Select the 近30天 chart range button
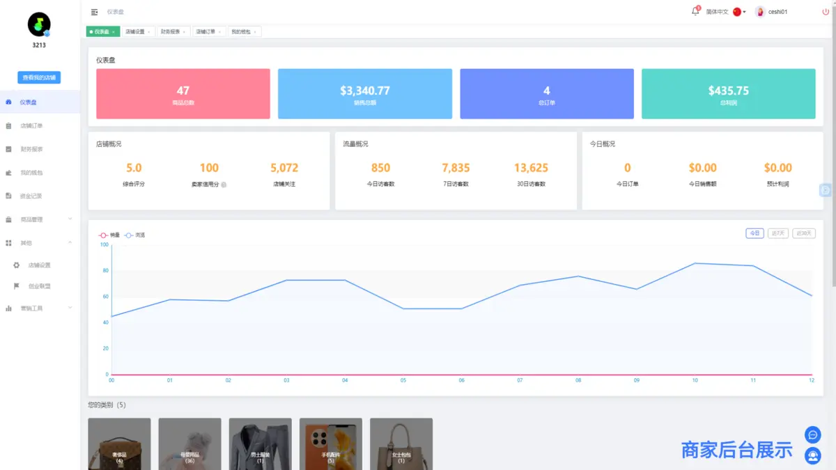The image size is (836, 470). coord(805,233)
